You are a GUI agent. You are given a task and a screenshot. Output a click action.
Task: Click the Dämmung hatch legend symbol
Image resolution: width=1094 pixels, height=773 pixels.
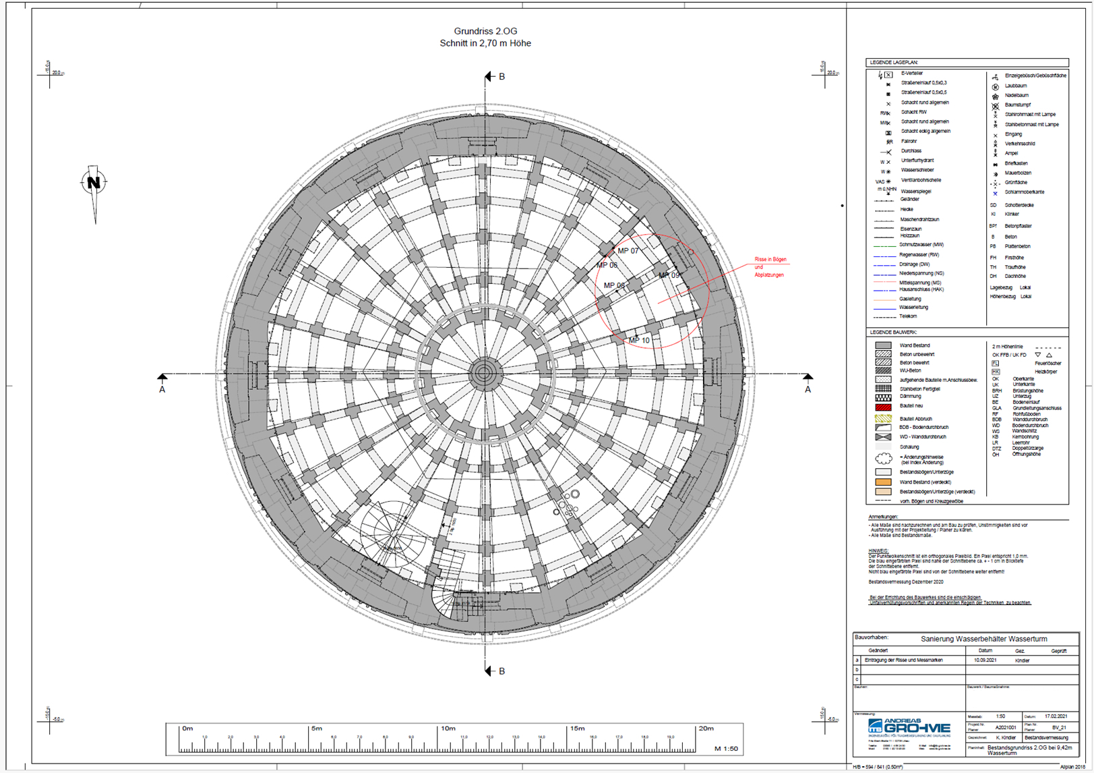pyautogui.click(x=883, y=397)
